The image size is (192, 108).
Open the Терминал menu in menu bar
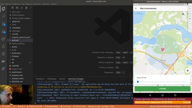tap(46, 4)
